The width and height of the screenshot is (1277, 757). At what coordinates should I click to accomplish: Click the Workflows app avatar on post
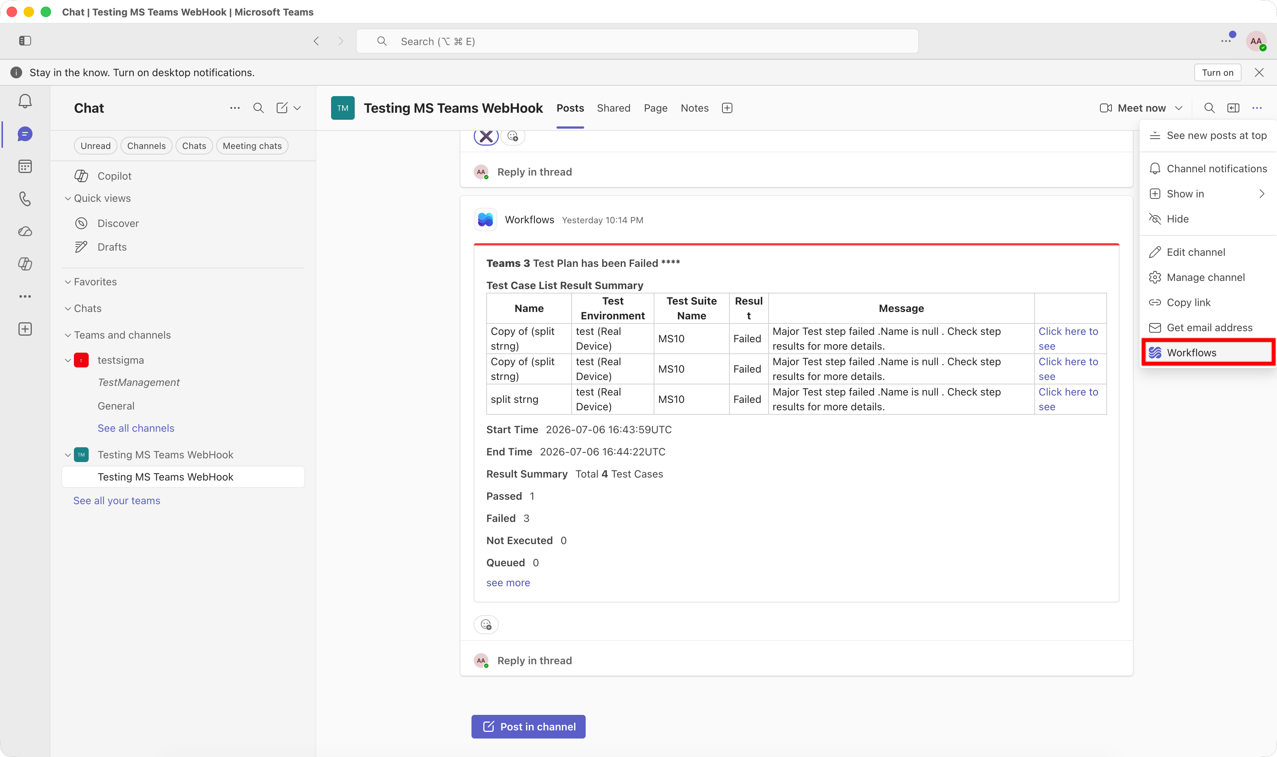pos(485,220)
